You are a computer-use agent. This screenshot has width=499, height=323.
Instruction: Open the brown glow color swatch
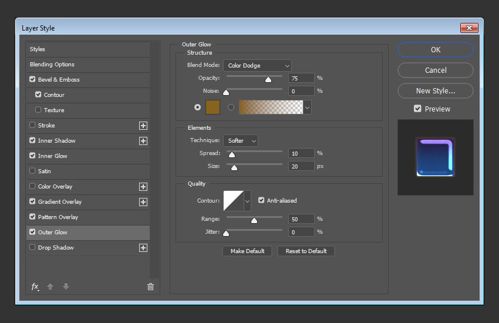[213, 107]
